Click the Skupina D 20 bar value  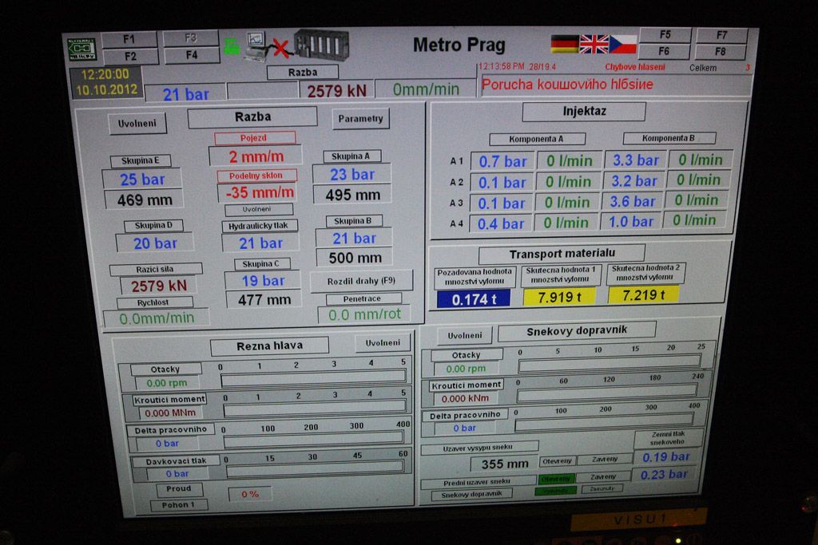(x=155, y=244)
